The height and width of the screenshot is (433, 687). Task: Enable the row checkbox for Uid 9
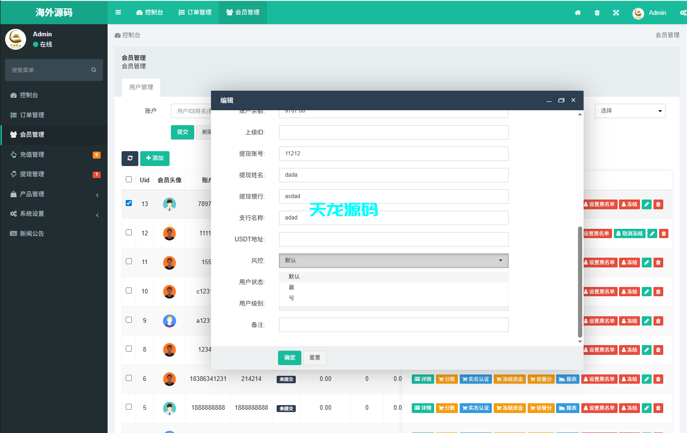pos(129,320)
